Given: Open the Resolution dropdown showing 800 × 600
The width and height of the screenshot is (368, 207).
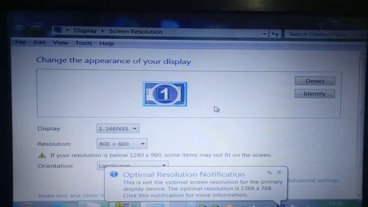Looking at the screenshot, I should click(122, 144).
